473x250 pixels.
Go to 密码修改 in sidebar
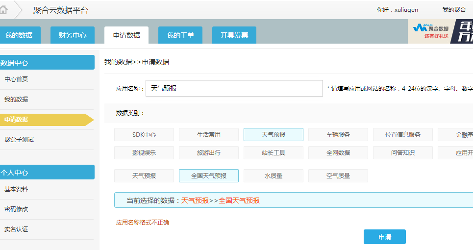[16, 209]
